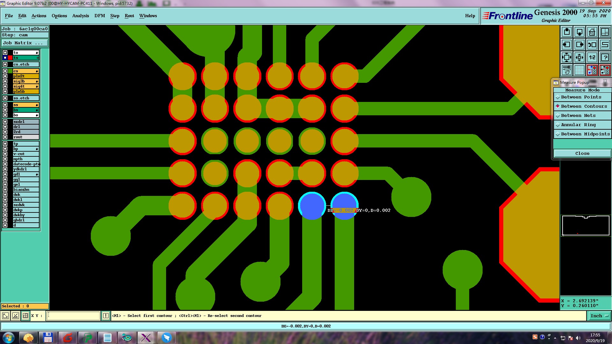
Task: Open the Analysis menu
Action: [80, 16]
